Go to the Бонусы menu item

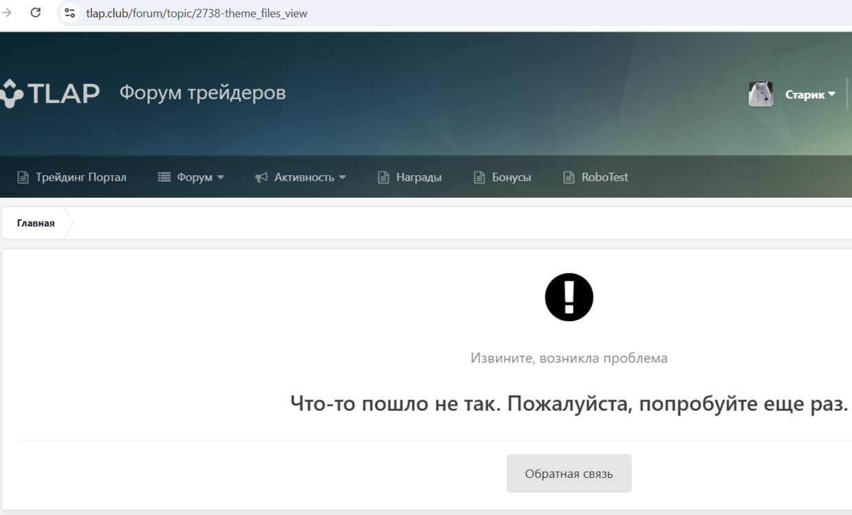503,177
